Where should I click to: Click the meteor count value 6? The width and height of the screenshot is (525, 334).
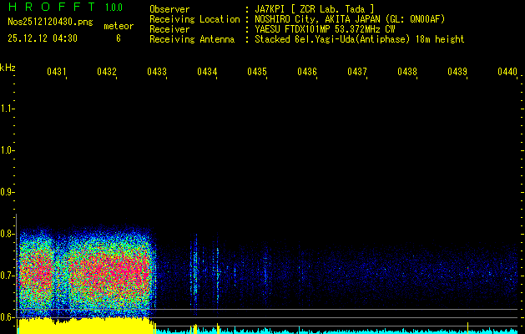pos(119,38)
